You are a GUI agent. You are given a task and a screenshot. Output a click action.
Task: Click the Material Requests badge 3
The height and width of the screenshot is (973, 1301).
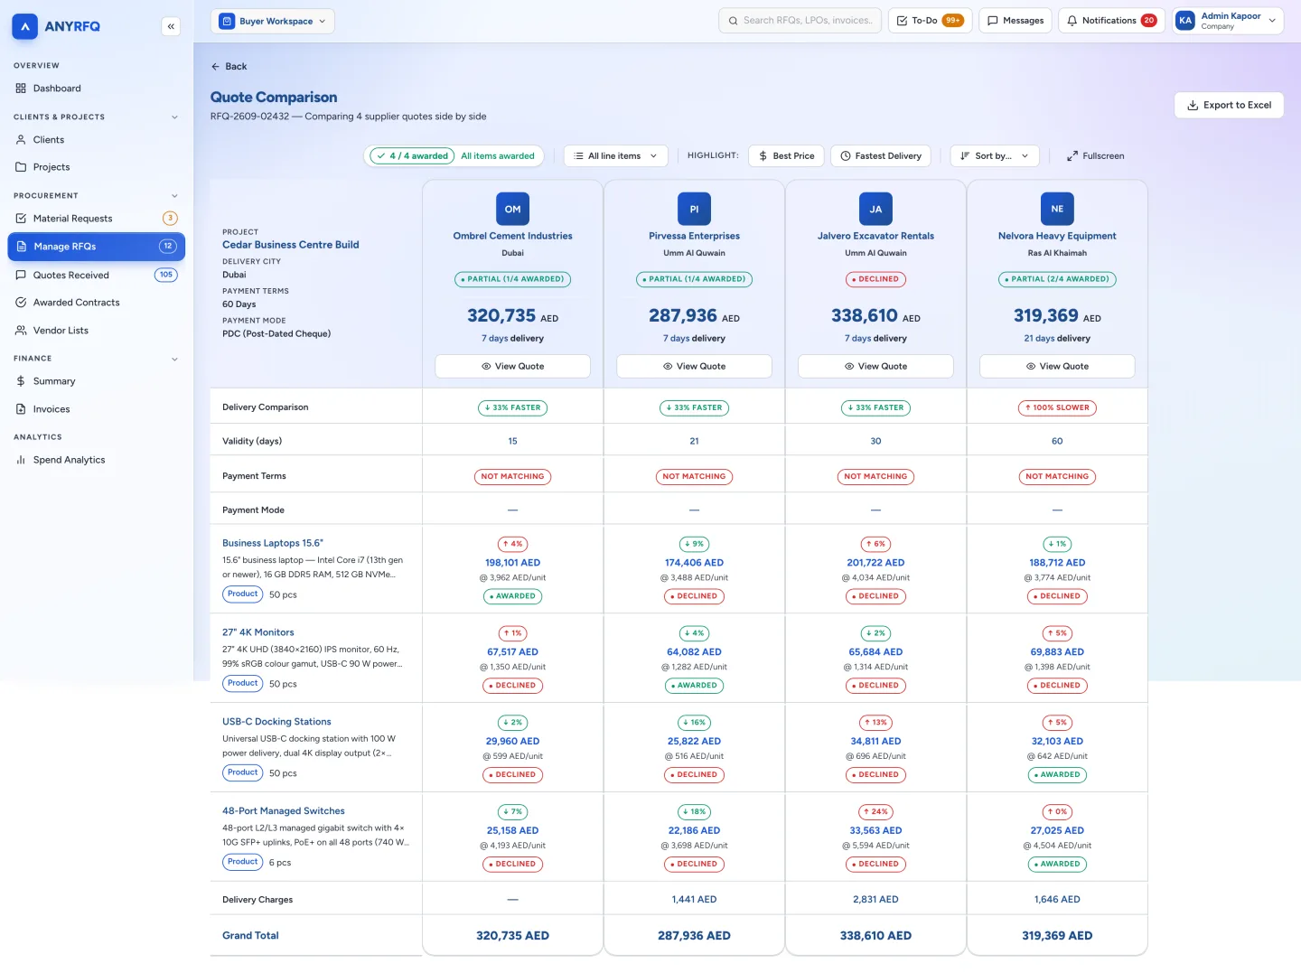(x=170, y=219)
